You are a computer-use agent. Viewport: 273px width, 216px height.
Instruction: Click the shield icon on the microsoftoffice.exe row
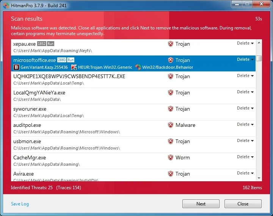171,60
